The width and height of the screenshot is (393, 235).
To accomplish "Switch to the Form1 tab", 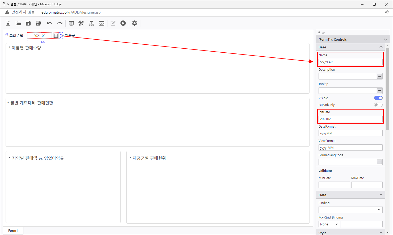I will (x=13, y=230).
